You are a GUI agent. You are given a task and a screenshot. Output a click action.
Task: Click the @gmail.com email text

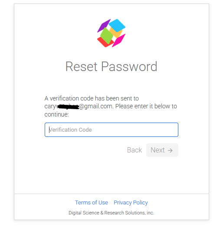[x=96, y=107]
